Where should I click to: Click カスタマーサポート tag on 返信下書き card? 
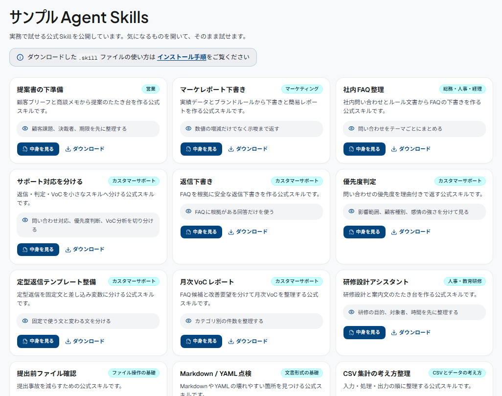(297, 181)
